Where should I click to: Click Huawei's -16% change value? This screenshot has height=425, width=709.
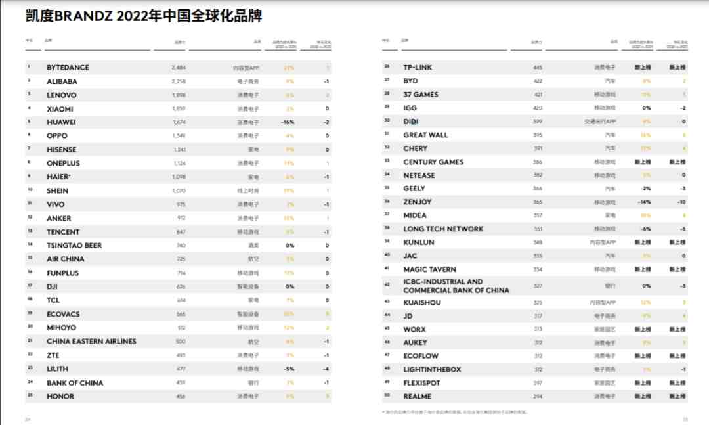(x=288, y=122)
